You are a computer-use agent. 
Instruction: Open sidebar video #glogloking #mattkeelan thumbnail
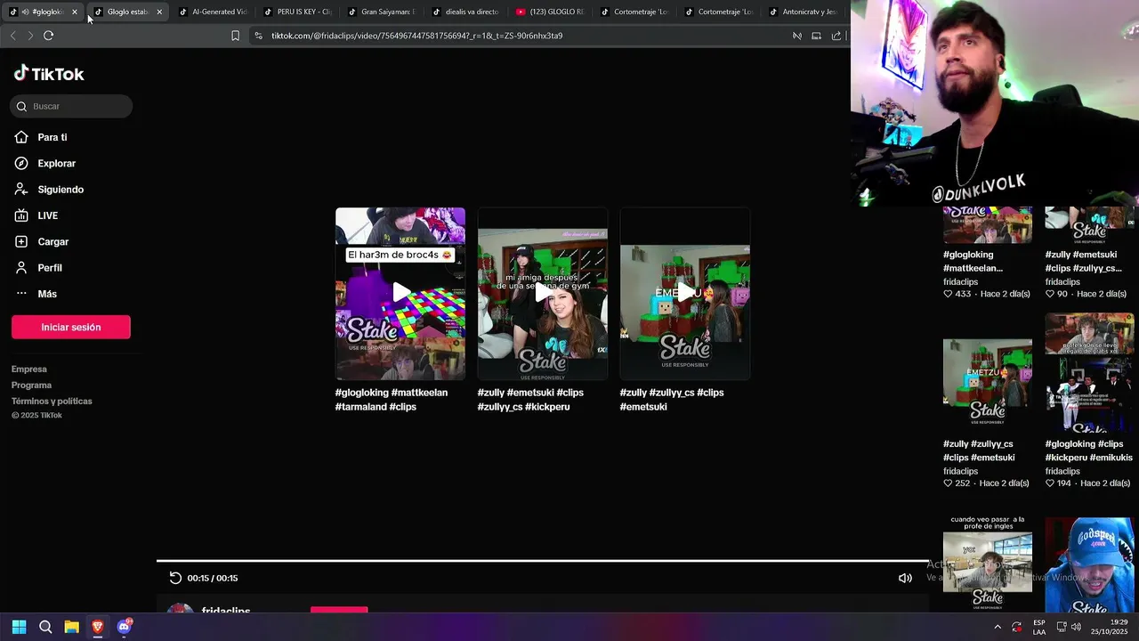[988, 225]
